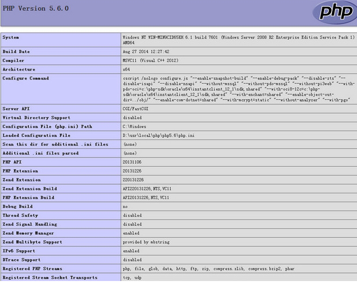This screenshot has width=357, height=292.
Task: Click the DTrace Support label
Action: point(21,260)
